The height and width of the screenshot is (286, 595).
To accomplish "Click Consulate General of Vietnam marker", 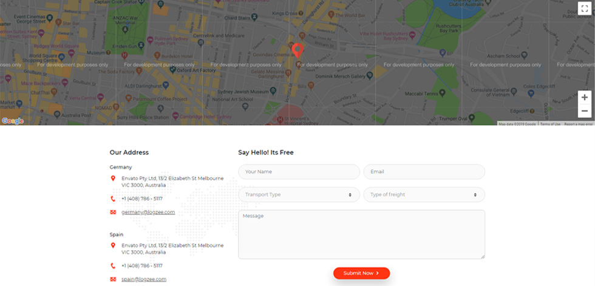I will coord(514,90).
